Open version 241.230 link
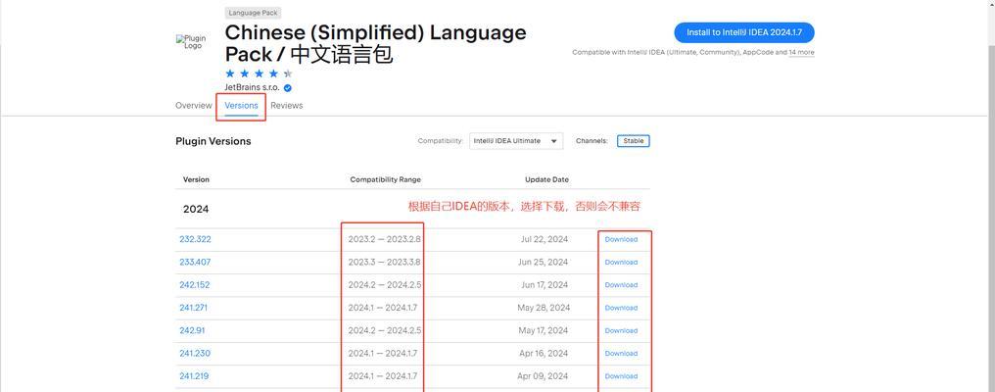This screenshot has height=392, width=995. click(195, 353)
